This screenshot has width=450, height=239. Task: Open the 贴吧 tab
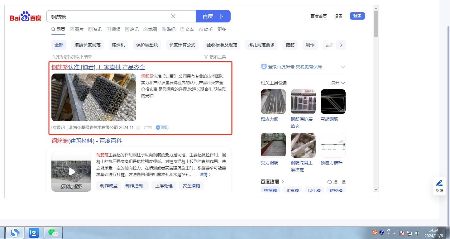tap(169, 29)
